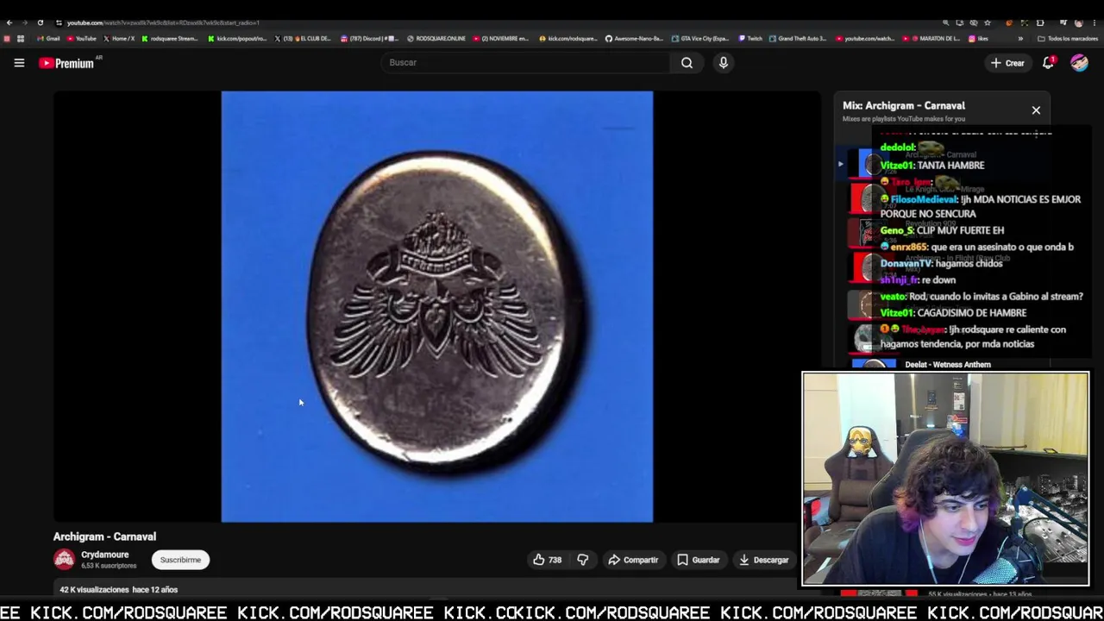Image resolution: width=1104 pixels, height=621 pixels.
Task: Click the Crear create button
Action: pyautogui.click(x=1007, y=63)
